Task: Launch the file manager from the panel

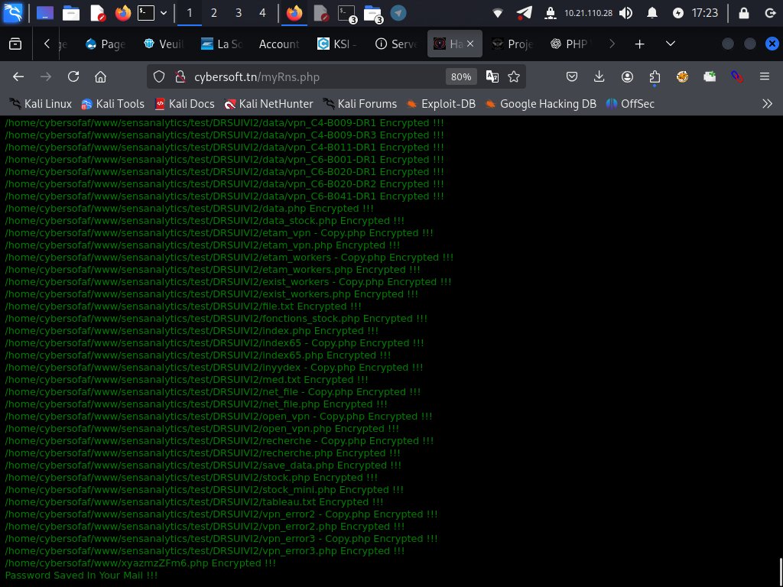Action: 71,13
